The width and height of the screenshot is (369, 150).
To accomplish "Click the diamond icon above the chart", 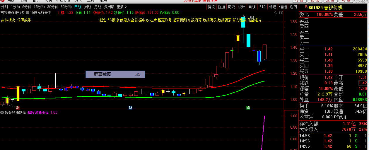I will pos(276,13).
